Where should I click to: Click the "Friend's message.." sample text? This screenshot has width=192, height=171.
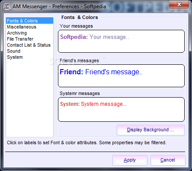coord(114,72)
